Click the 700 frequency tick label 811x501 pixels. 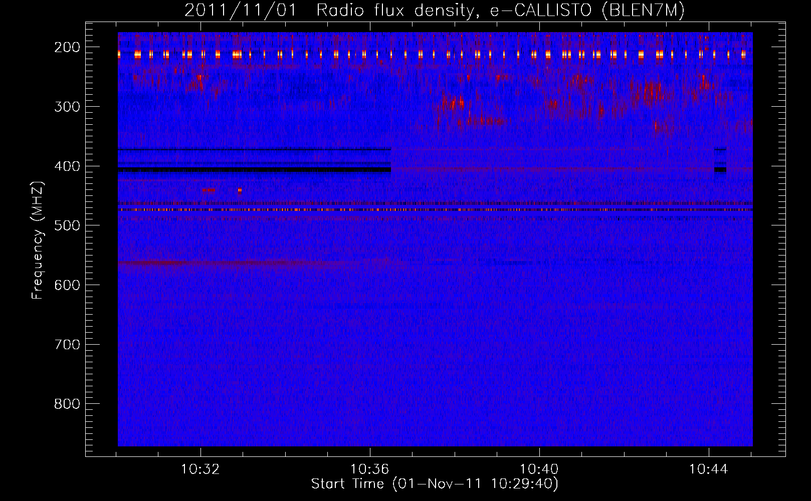[67, 345]
